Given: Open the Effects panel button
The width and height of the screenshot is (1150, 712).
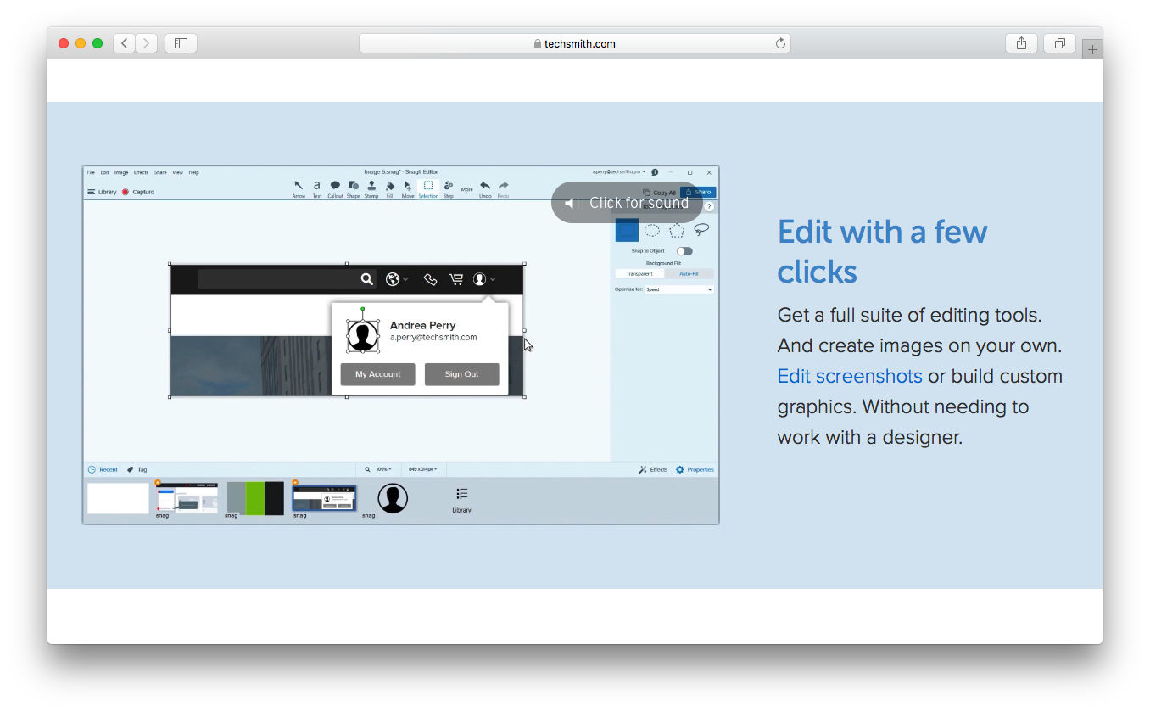Looking at the screenshot, I should point(653,469).
